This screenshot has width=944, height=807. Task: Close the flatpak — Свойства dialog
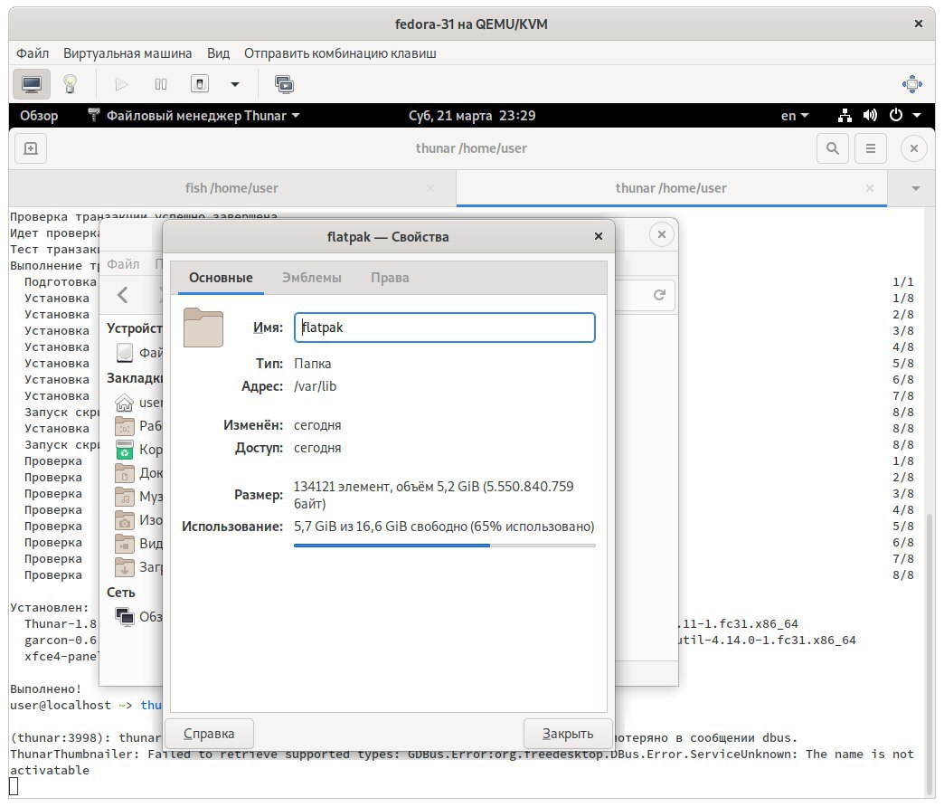pyautogui.click(x=599, y=236)
